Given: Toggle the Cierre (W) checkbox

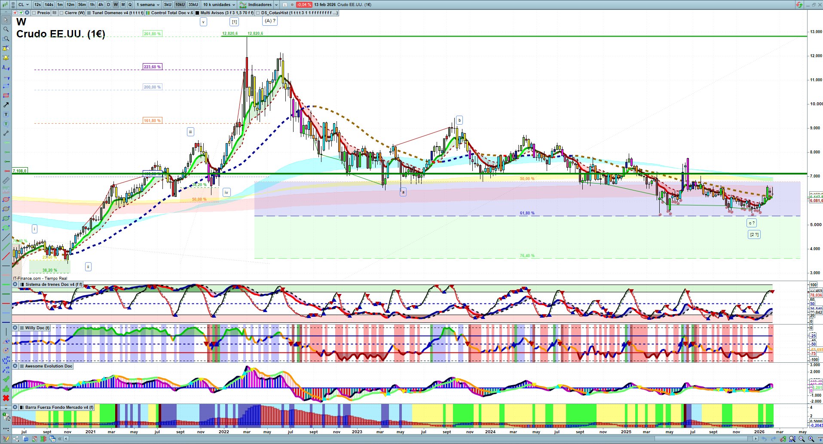Looking at the screenshot, I should tap(61, 13).
